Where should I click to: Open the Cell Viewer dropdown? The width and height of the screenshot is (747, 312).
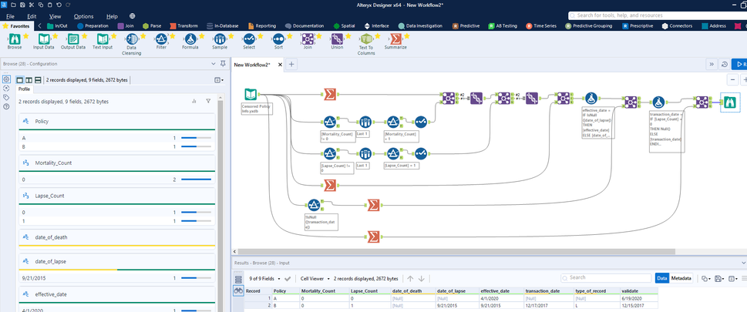click(315, 279)
